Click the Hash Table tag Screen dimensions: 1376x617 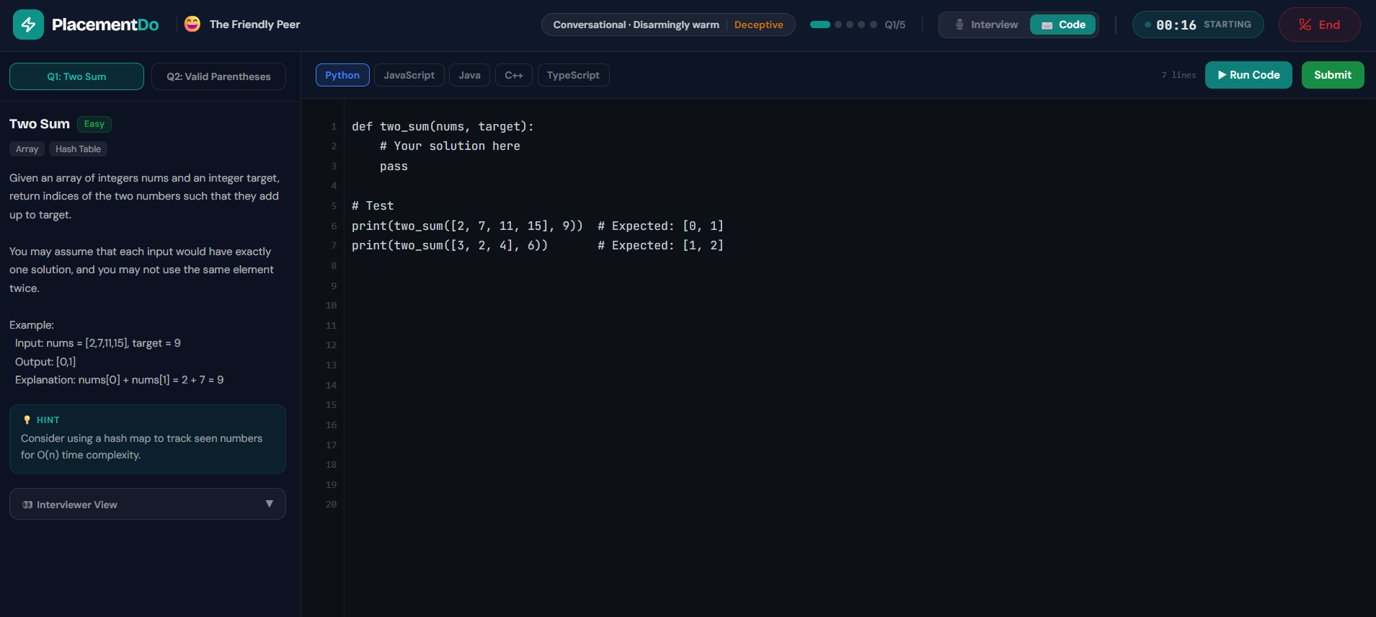coord(79,149)
